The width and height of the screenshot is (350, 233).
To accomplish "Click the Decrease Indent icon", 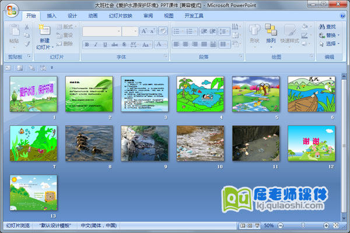I will (204, 31).
